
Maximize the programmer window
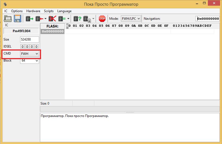tap(204, 3)
